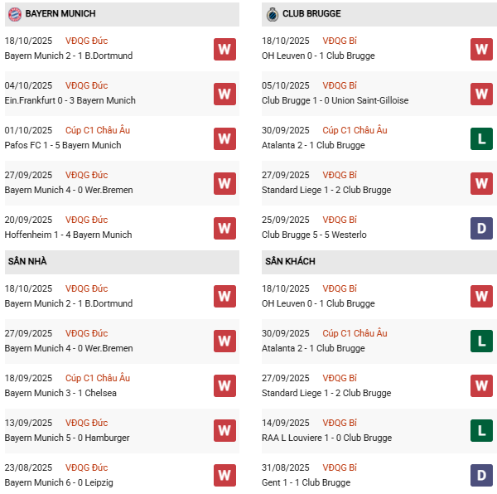Click D badge for Gent 1-1 Club Brugge
Viewport: 497px width, 494px height.
click(x=481, y=476)
